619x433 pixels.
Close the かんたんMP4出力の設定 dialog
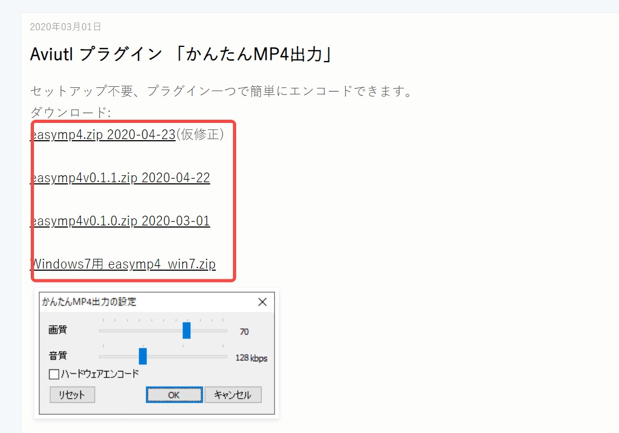[x=263, y=302]
